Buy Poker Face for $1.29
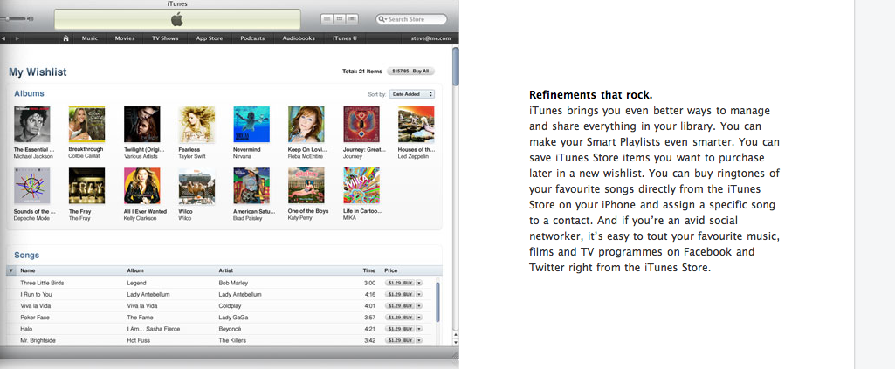 (400, 318)
